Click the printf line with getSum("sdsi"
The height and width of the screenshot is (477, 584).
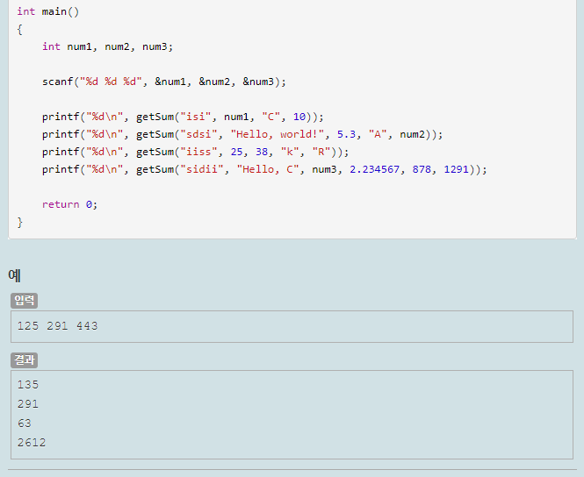242,134
